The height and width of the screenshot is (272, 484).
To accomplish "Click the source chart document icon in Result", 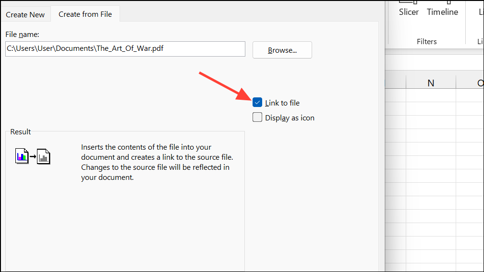I will click(22, 156).
